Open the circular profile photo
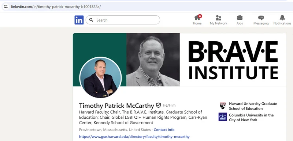The image size is (293, 141). coord(100,77)
